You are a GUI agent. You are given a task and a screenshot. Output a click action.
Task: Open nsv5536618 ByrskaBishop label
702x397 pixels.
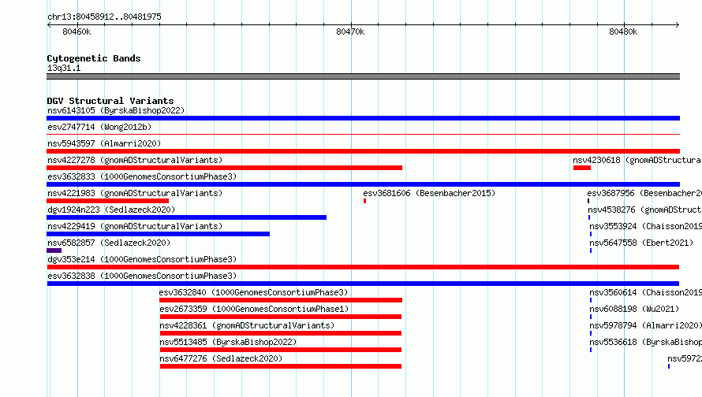coord(645,342)
